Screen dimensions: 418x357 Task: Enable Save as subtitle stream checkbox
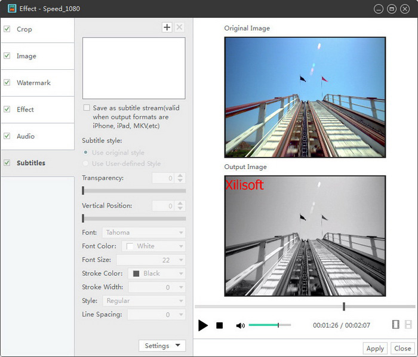tap(87, 108)
